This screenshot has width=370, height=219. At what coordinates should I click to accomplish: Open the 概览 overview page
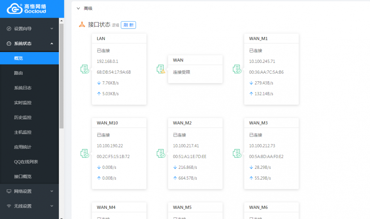pos(29,58)
